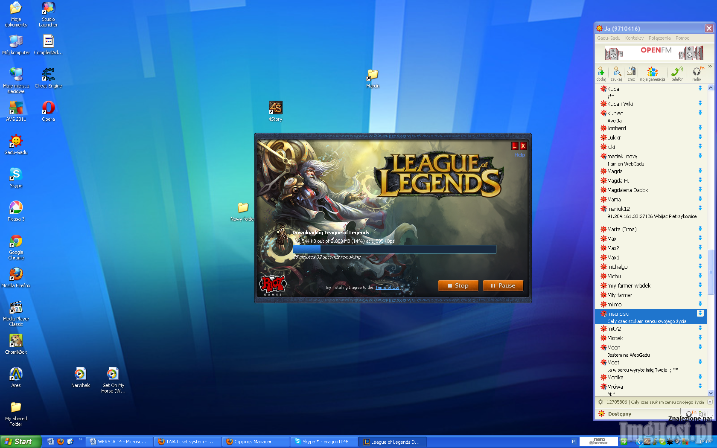Click scroll-down arrow of the contact list
Screen dimensions: 717x448
[711, 393]
